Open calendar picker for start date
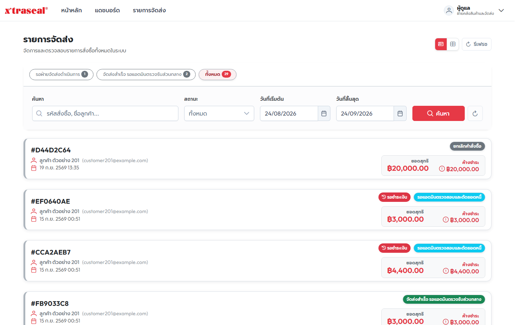 tap(324, 113)
